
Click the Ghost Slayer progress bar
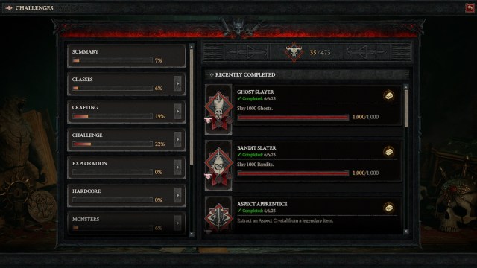(293, 118)
